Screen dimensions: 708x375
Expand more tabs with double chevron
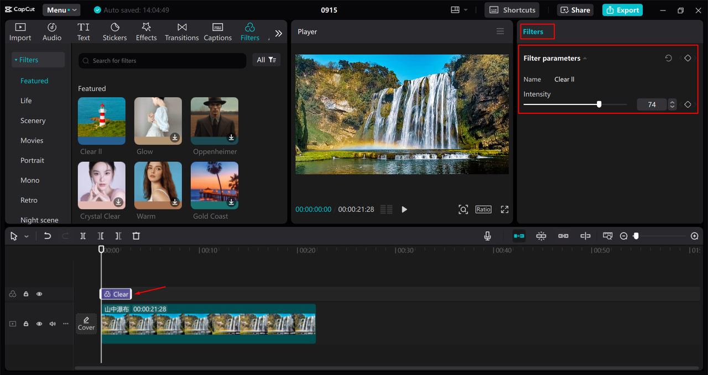278,33
